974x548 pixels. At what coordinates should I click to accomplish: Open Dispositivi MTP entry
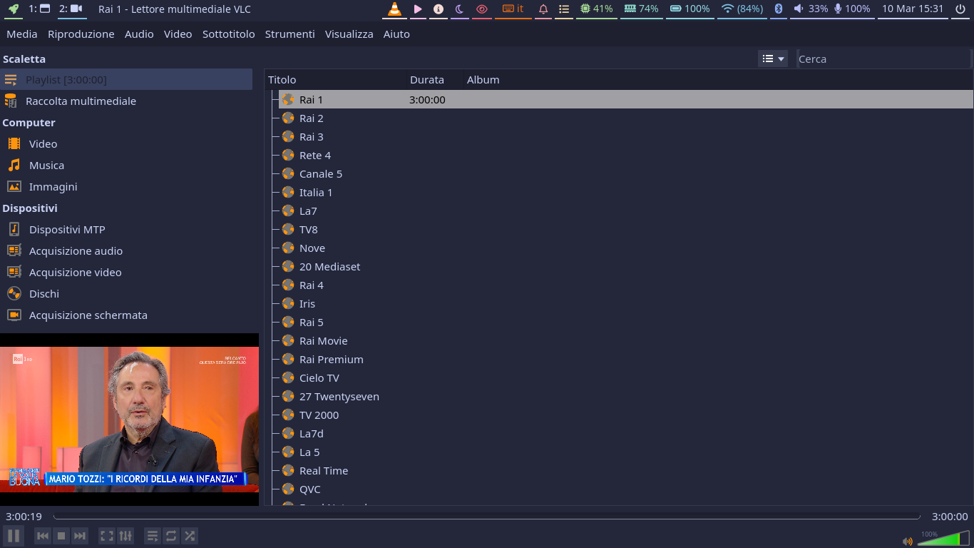click(126, 229)
